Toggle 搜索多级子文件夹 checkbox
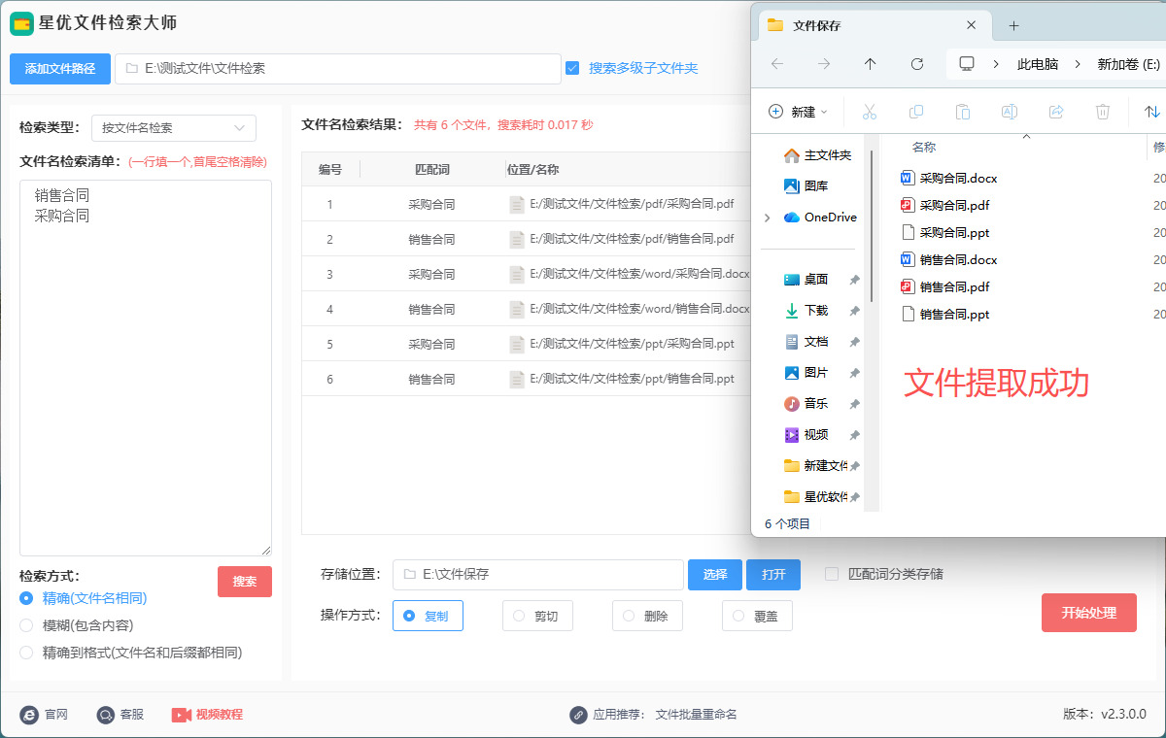Screen dimensions: 1166x738 click(x=572, y=68)
